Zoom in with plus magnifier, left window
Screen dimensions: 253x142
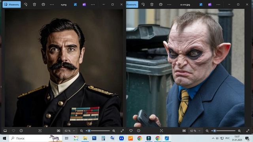click(114, 131)
